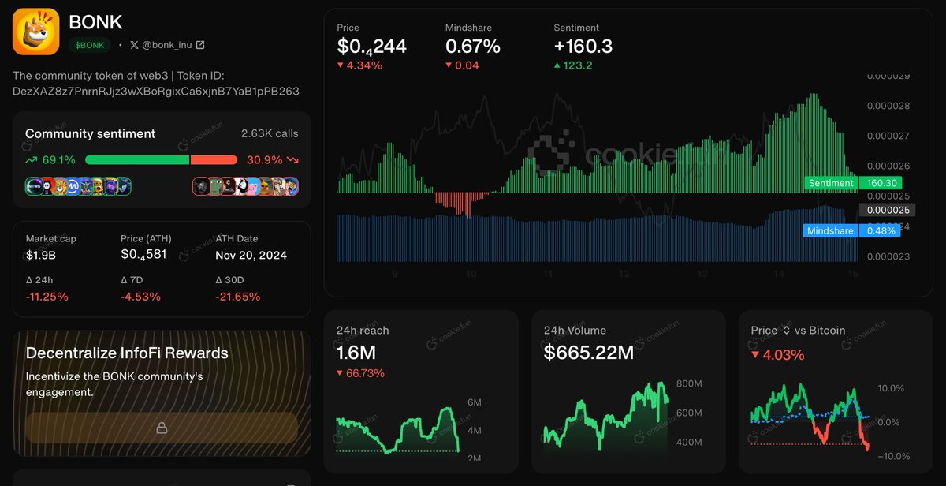This screenshot has height=486, width=946.
Task: Click the NEWS avatar in the bullish callers
Action: pyautogui.click(x=34, y=186)
